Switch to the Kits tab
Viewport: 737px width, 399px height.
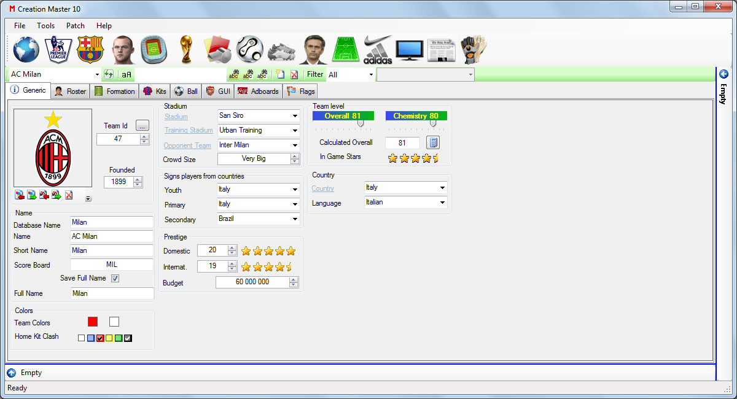click(154, 90)
